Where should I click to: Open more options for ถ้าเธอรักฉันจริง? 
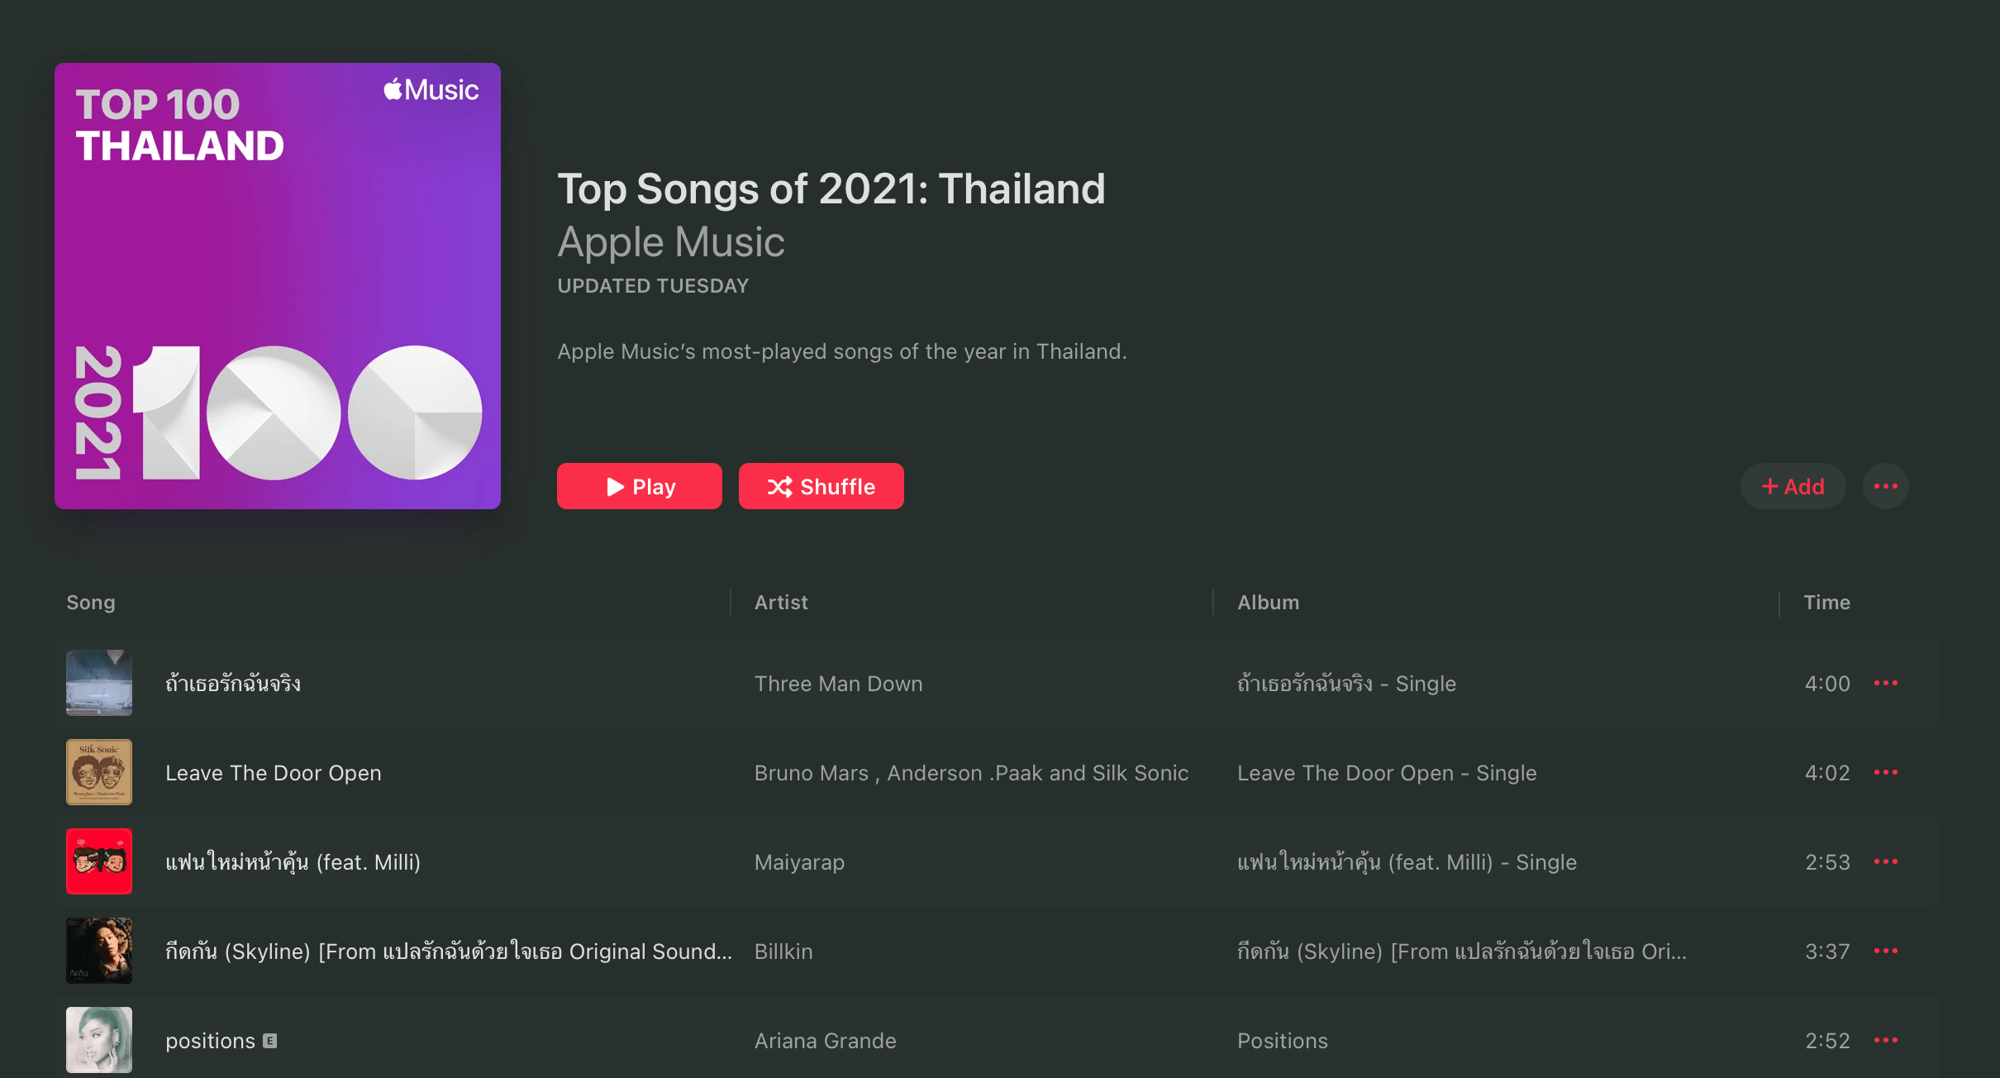tap(1885, 683)
